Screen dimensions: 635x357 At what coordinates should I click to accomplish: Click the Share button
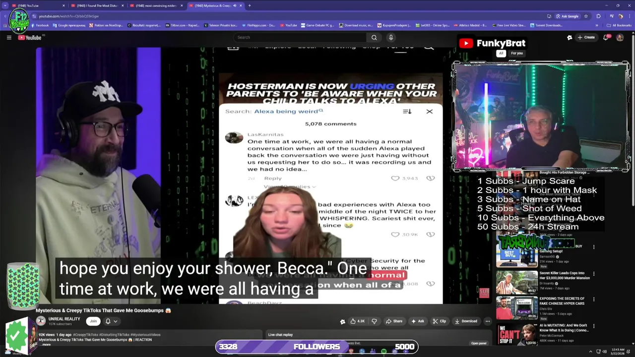tap(394, 321)
